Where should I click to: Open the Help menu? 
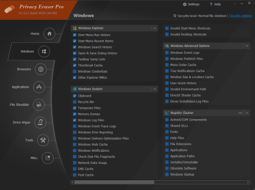[x=215, y=5]
